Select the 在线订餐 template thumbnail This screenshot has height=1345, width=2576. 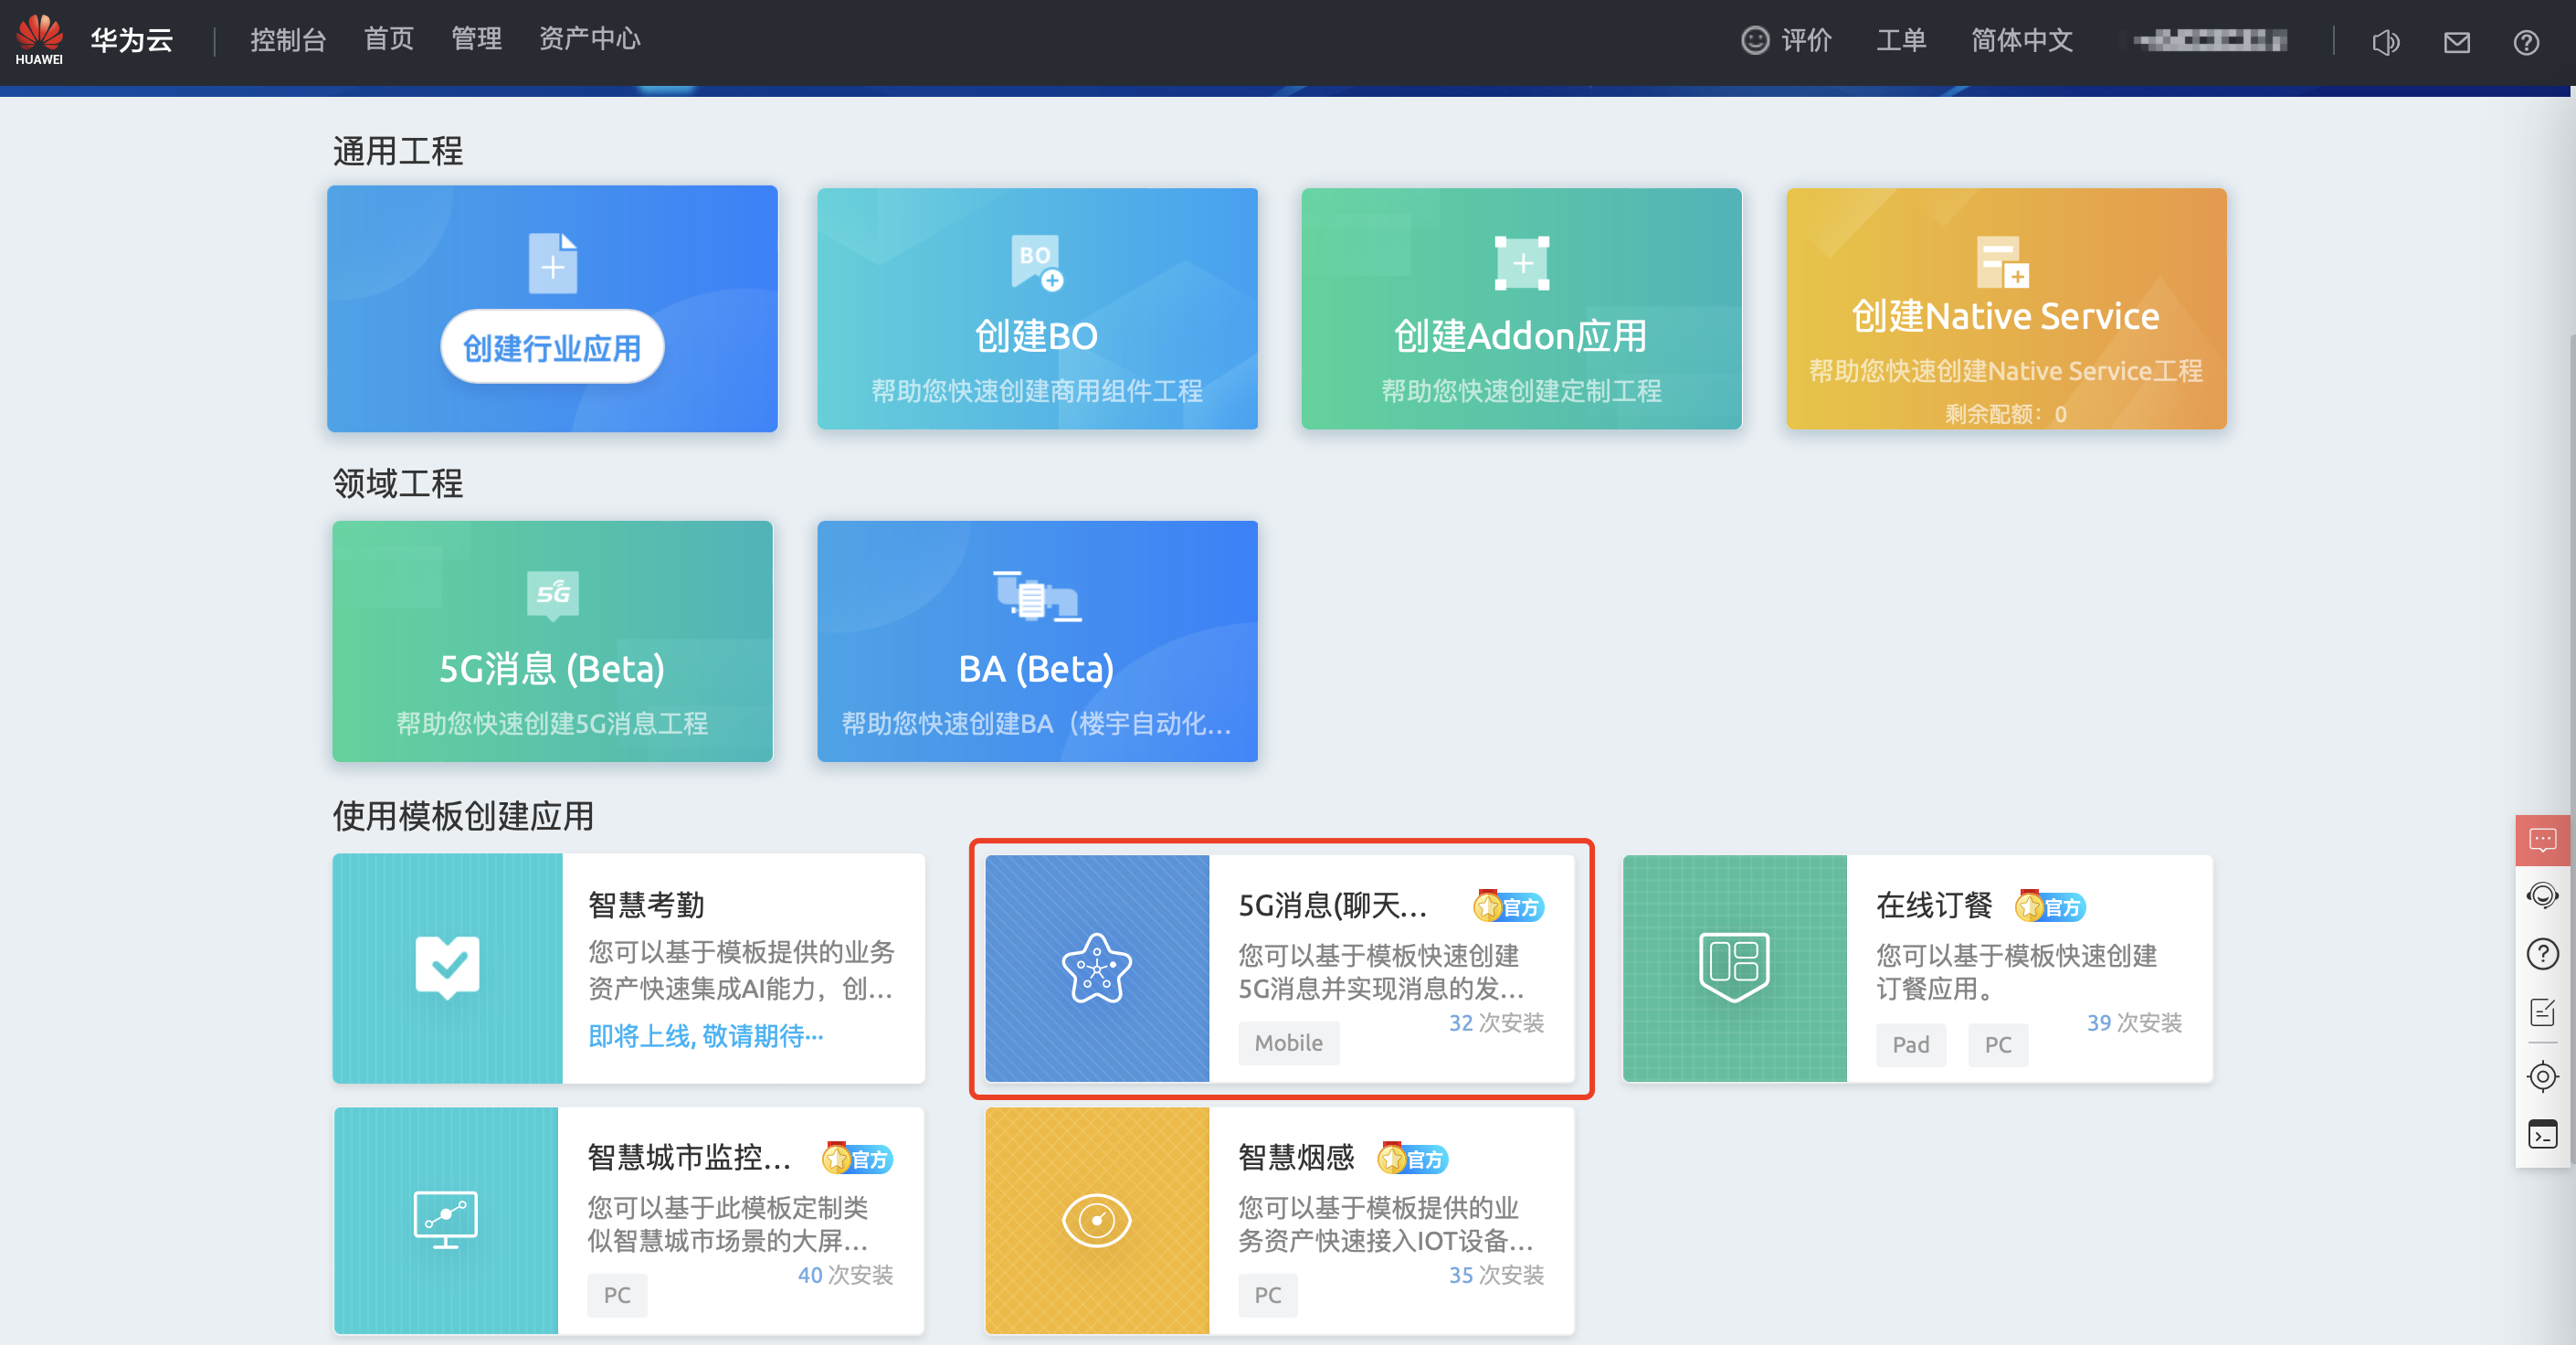click(x=1734, y=968)
